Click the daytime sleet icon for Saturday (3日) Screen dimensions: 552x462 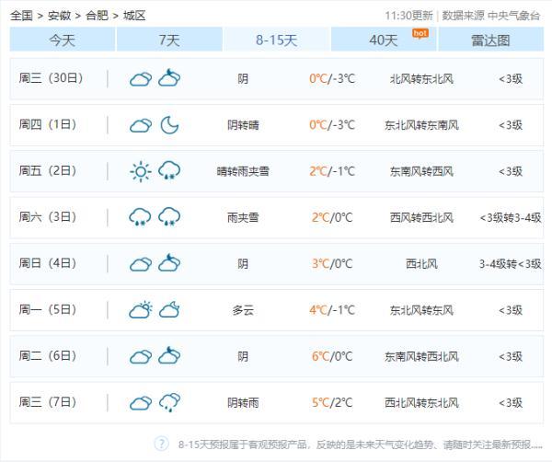pyautogui.click(x=140, y=218)
